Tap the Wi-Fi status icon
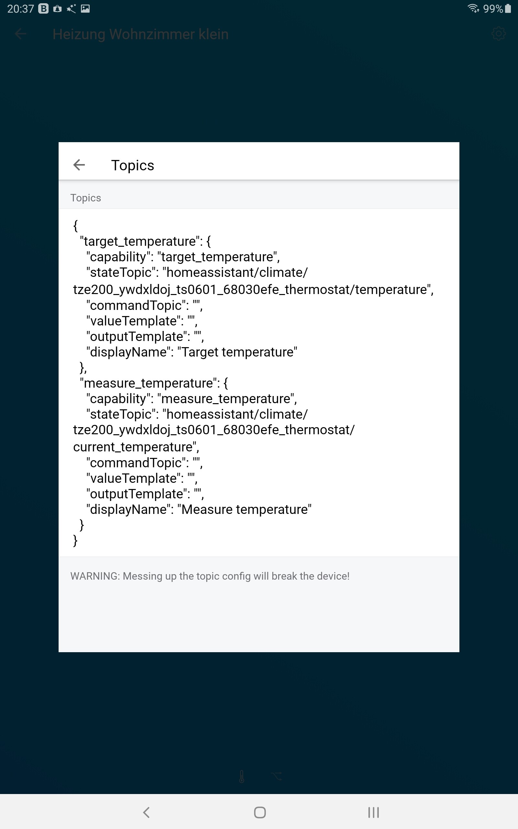 click(473, 8)
